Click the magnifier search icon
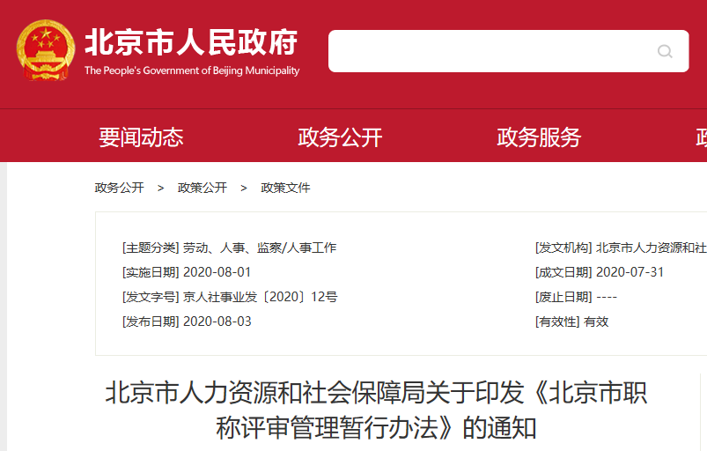707x451 pixels. 665,51
